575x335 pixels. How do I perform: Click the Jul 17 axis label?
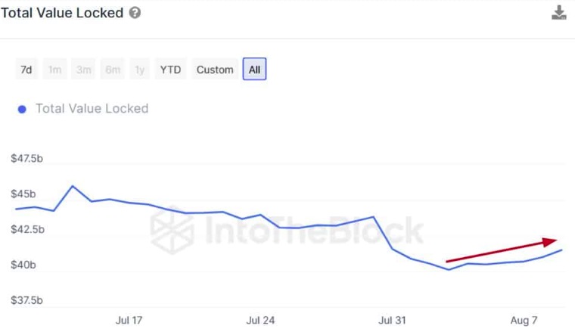[x=129, y=321]
